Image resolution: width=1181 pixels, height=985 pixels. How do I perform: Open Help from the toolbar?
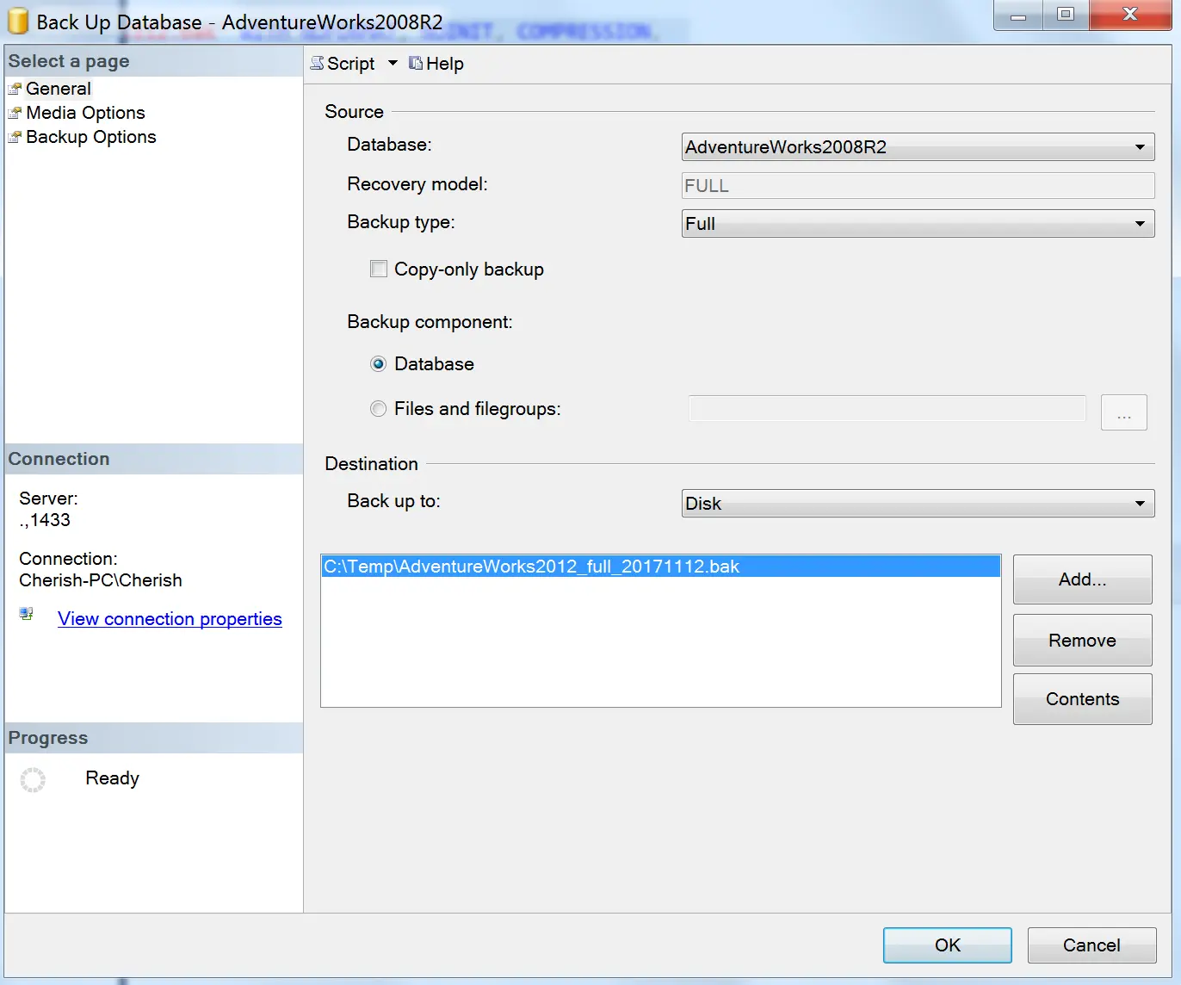tap(436, 64)
